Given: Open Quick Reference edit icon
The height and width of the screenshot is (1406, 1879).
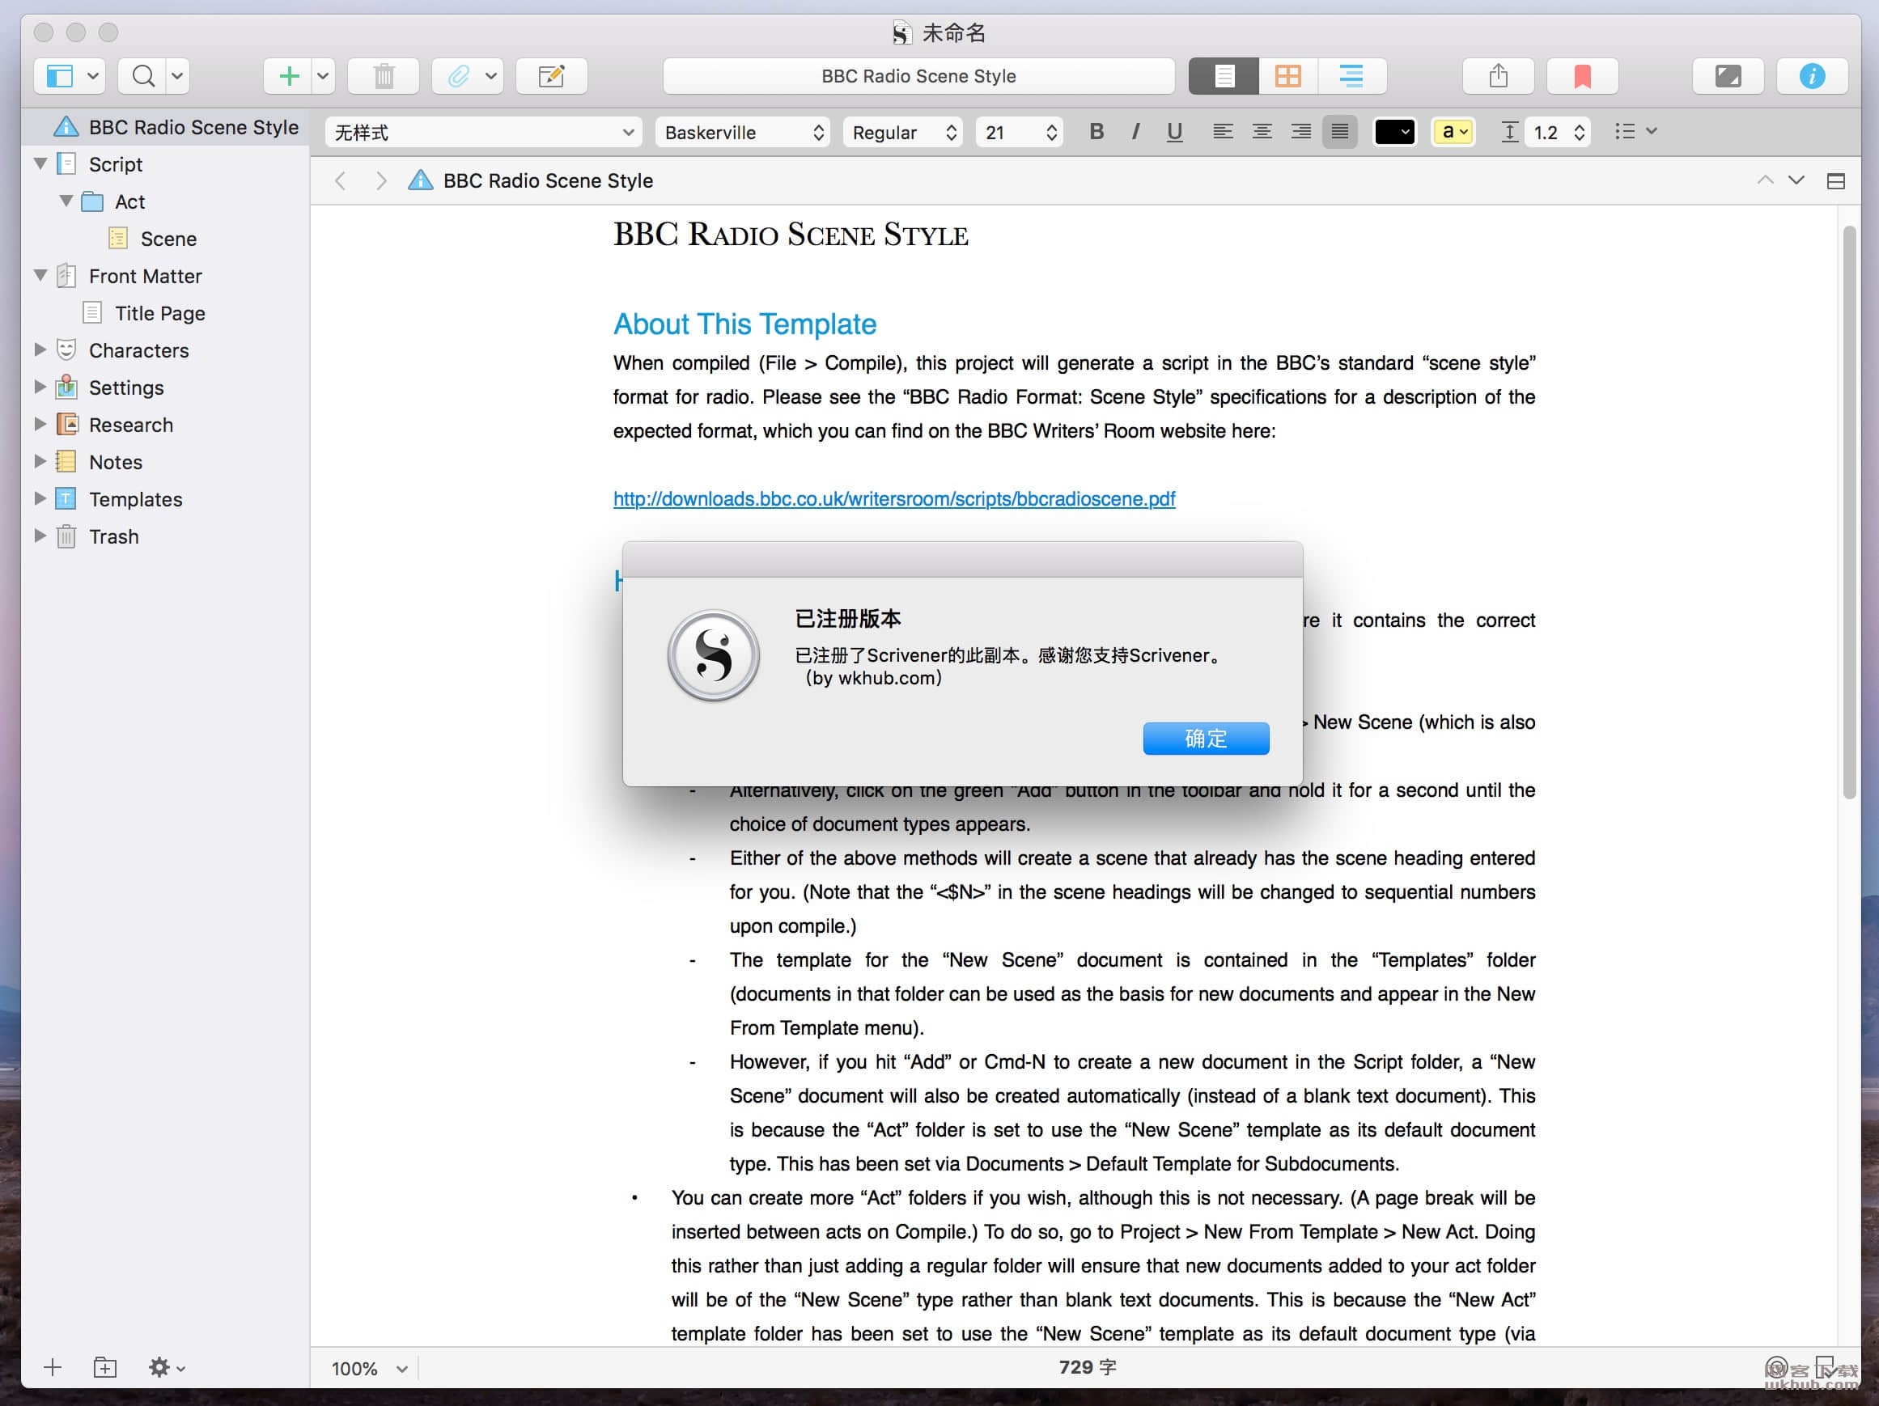Looking at the screenshot, I should 551,76.
